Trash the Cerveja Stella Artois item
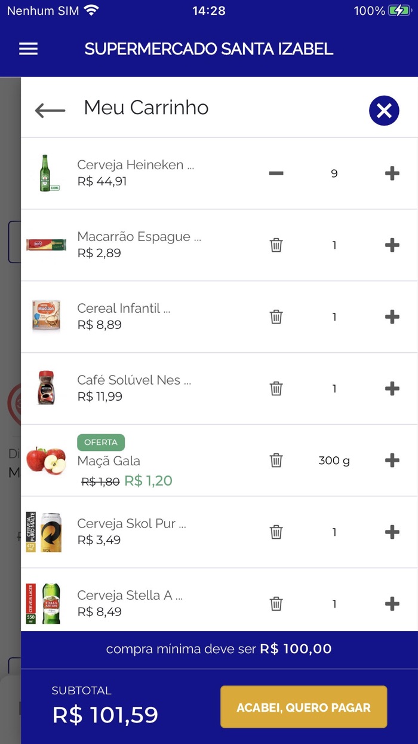Image resolution: width=418 pixels, height=744 pixels. (276, 604)
